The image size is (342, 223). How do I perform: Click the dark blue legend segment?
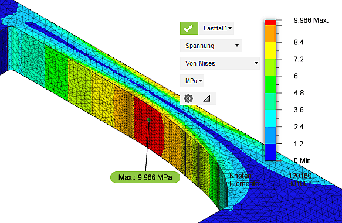coord(270,152)
